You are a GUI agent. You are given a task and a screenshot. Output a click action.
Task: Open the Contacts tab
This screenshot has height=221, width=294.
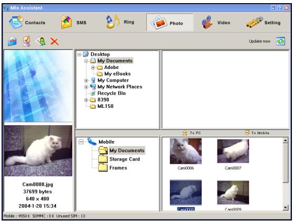pyautogui.click(x=27, y=23)
